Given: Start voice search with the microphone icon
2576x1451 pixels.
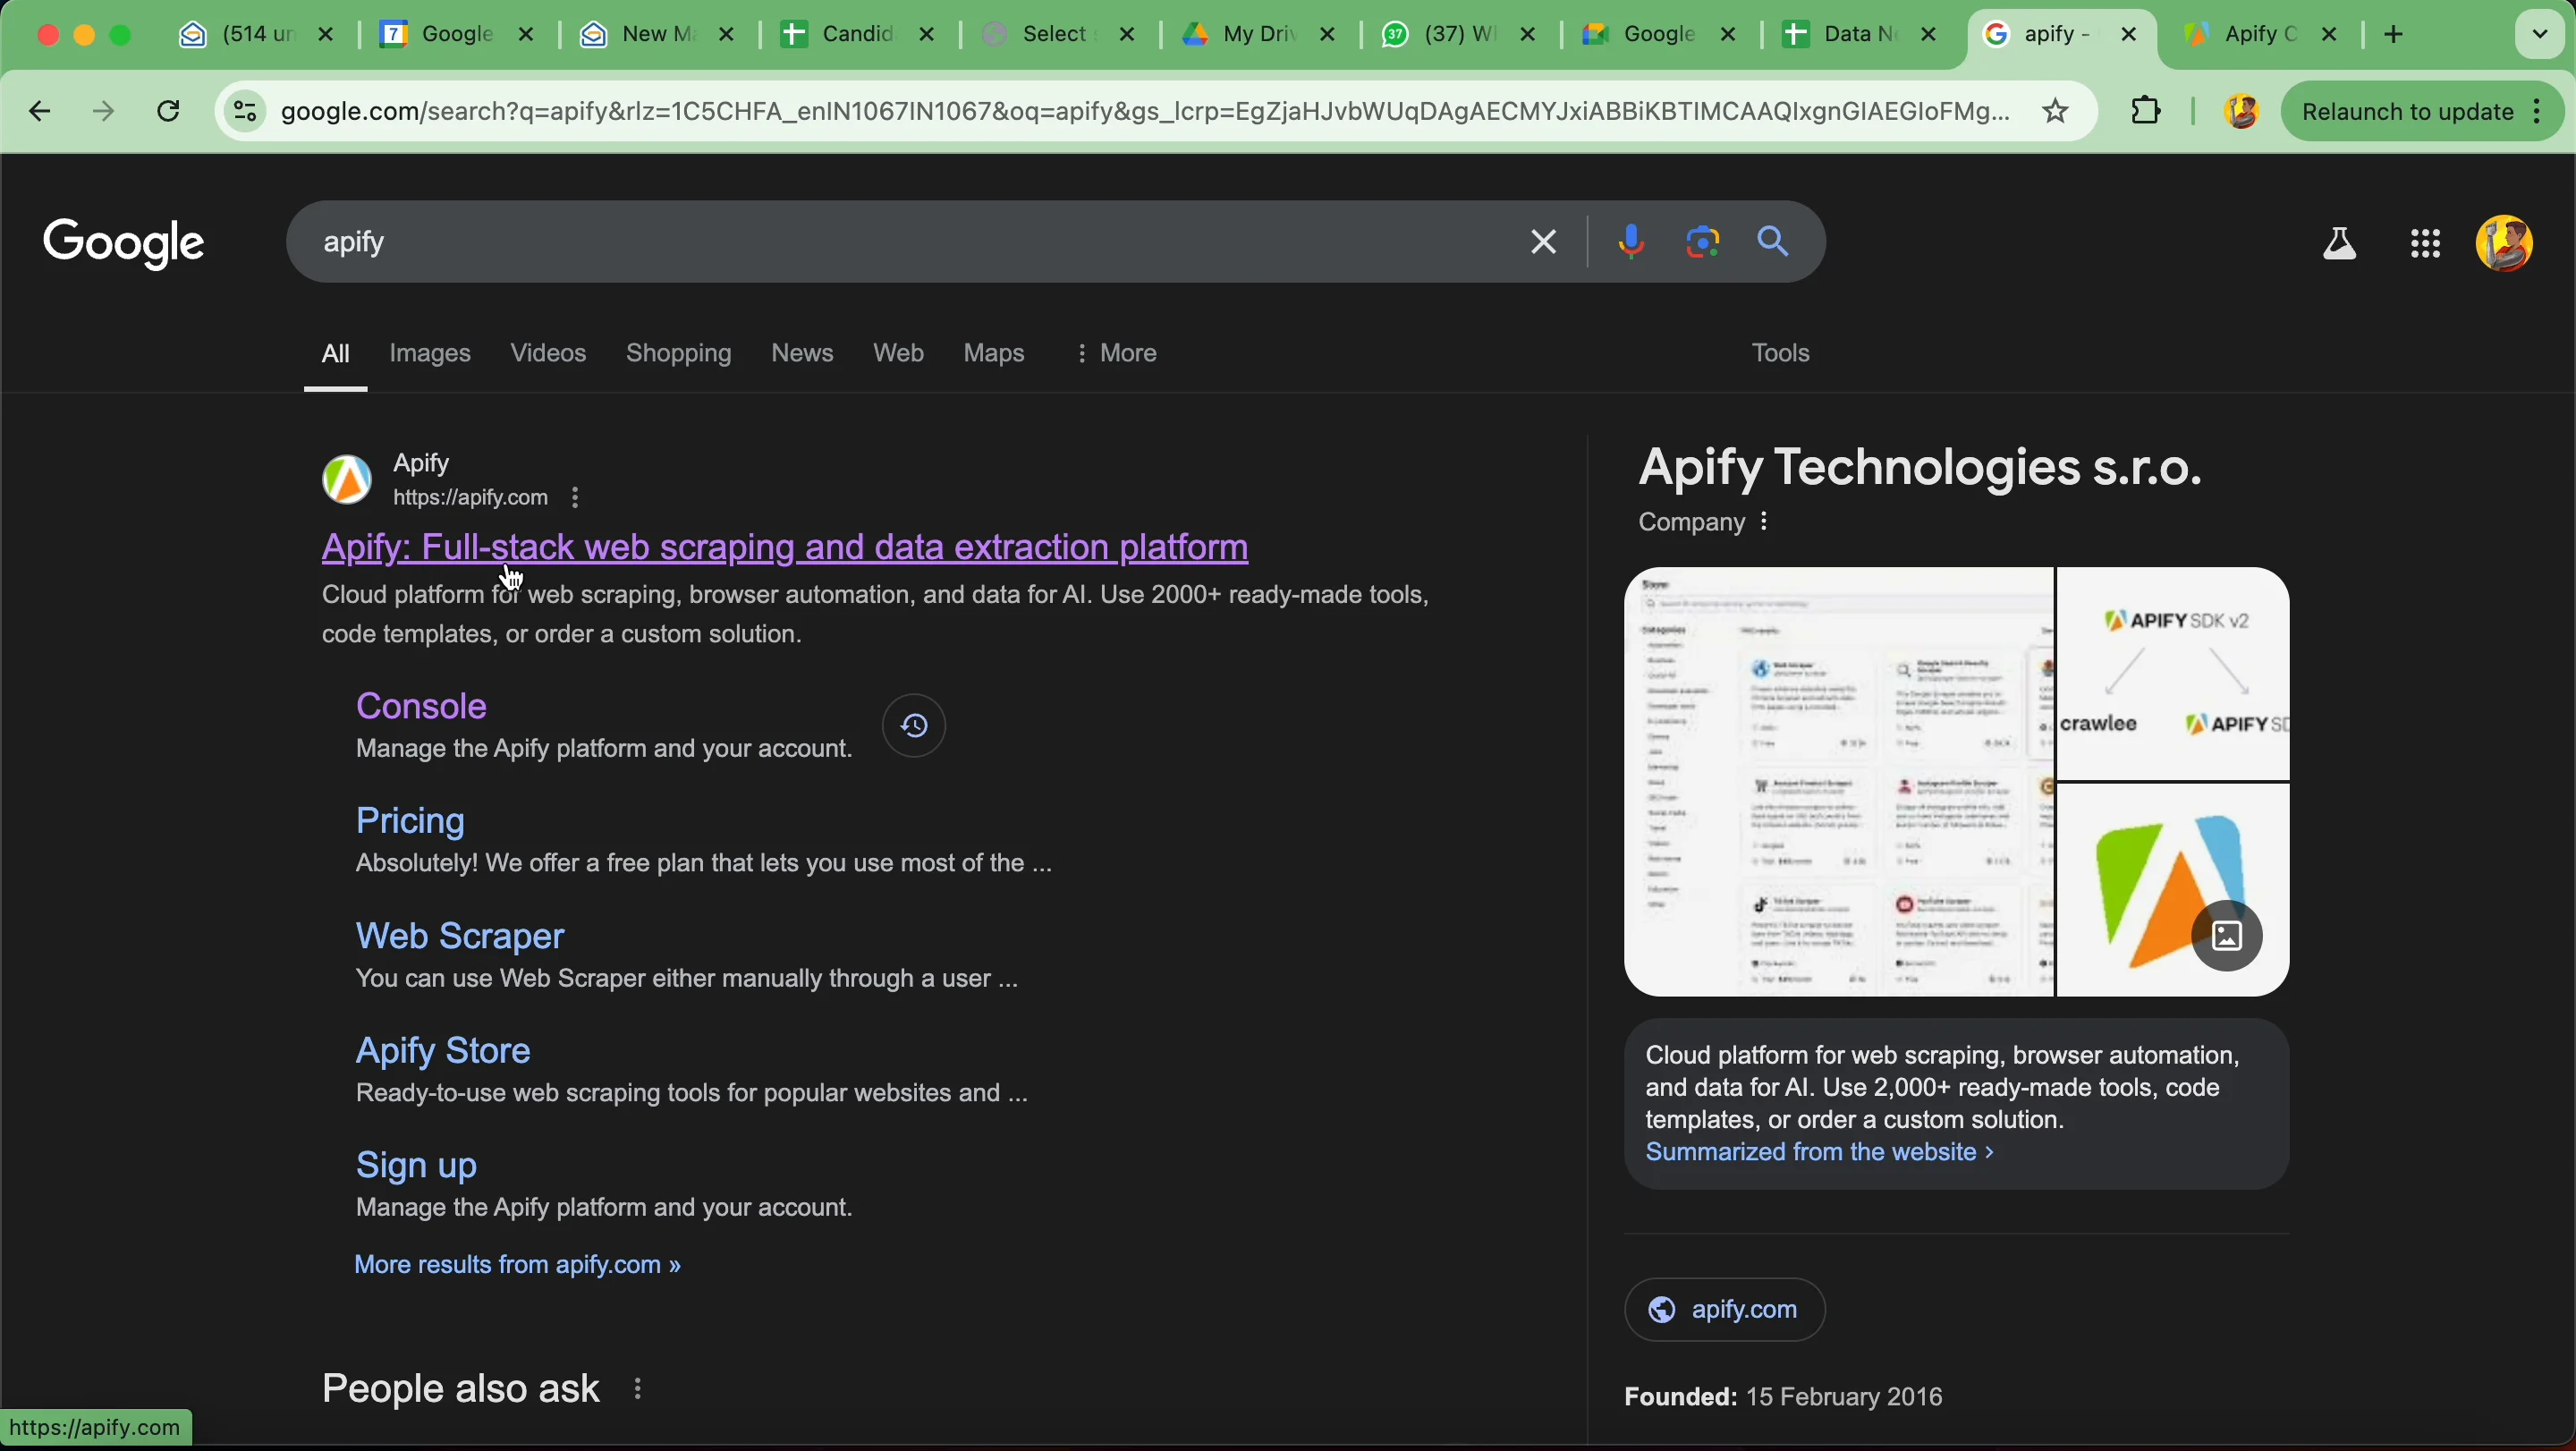Looking at the screenshot, I should [1630, 242].
